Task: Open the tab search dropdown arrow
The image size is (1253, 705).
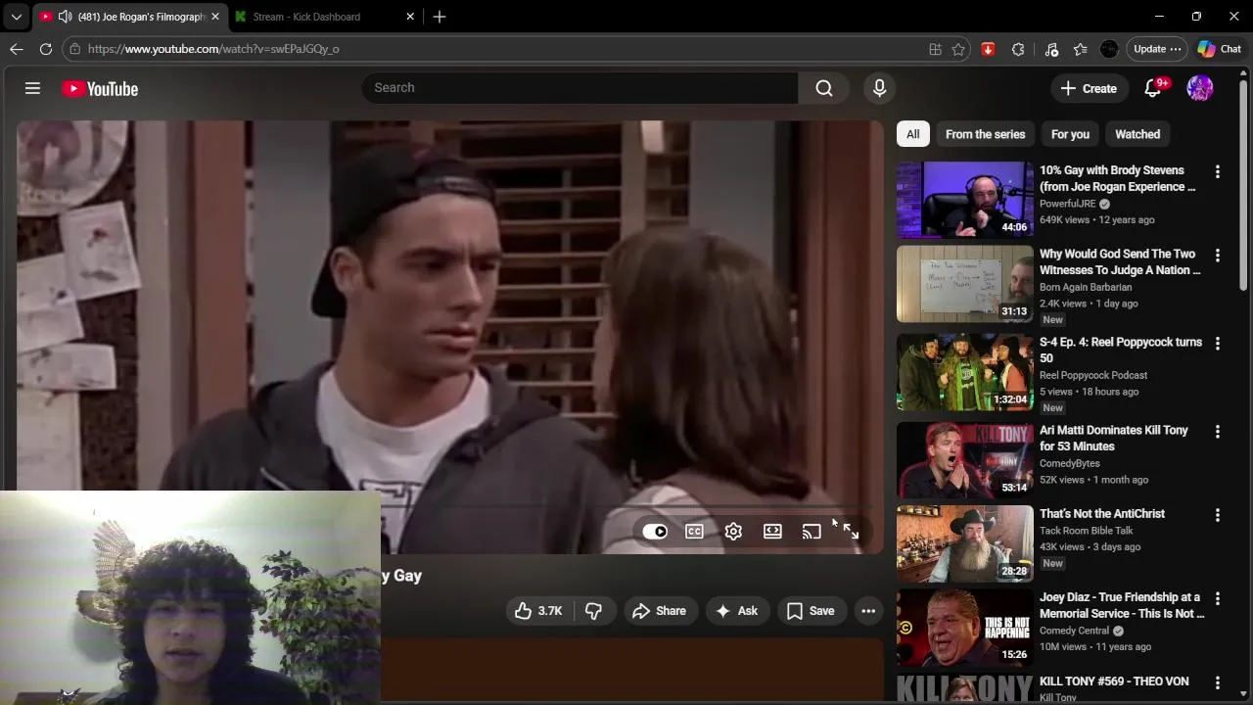Action: click(16, 17)
